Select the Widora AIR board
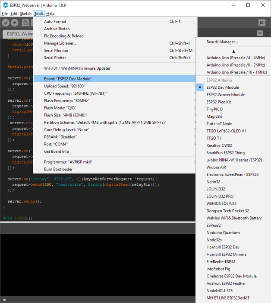The width and height of the screenshot is (271, 303). [233, 167]
